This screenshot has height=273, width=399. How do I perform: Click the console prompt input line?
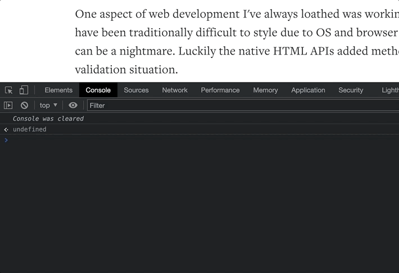pos(197,140)
